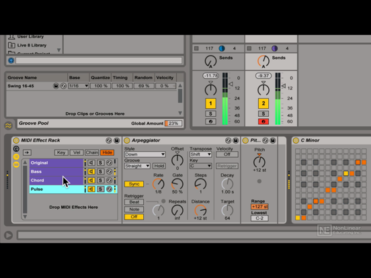Click the Live 8 Library folder icon
Screen dimensions: 371x278
tap(11, 45)
